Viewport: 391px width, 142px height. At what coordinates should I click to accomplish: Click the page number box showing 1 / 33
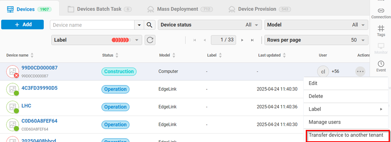(223, 40)
